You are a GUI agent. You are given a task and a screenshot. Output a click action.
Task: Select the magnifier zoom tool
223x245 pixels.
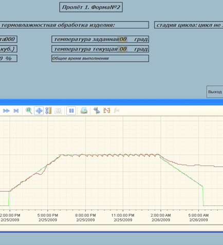coord(29,111)
